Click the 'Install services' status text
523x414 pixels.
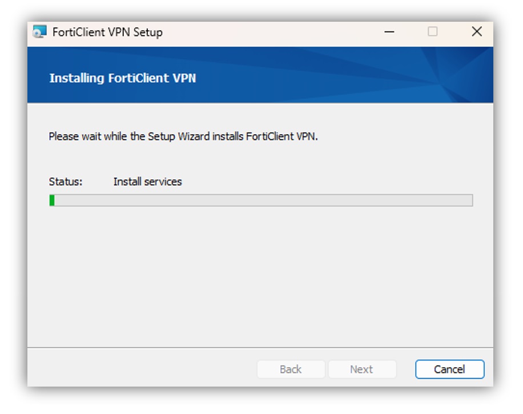[x=147, y=182]
